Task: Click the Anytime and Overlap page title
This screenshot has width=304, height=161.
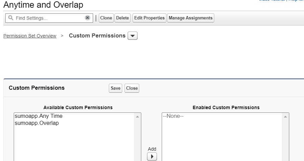Action: pos(43,5)
